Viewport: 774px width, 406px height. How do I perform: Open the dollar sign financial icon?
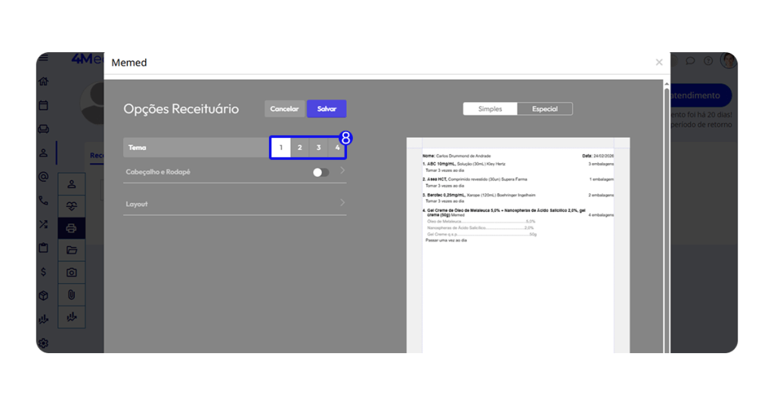pyautogui.click(x=43, y=272)
